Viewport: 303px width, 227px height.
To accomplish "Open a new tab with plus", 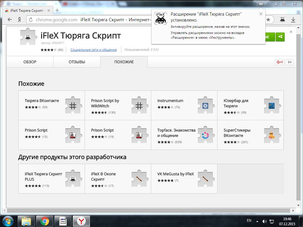I will 57,10.
